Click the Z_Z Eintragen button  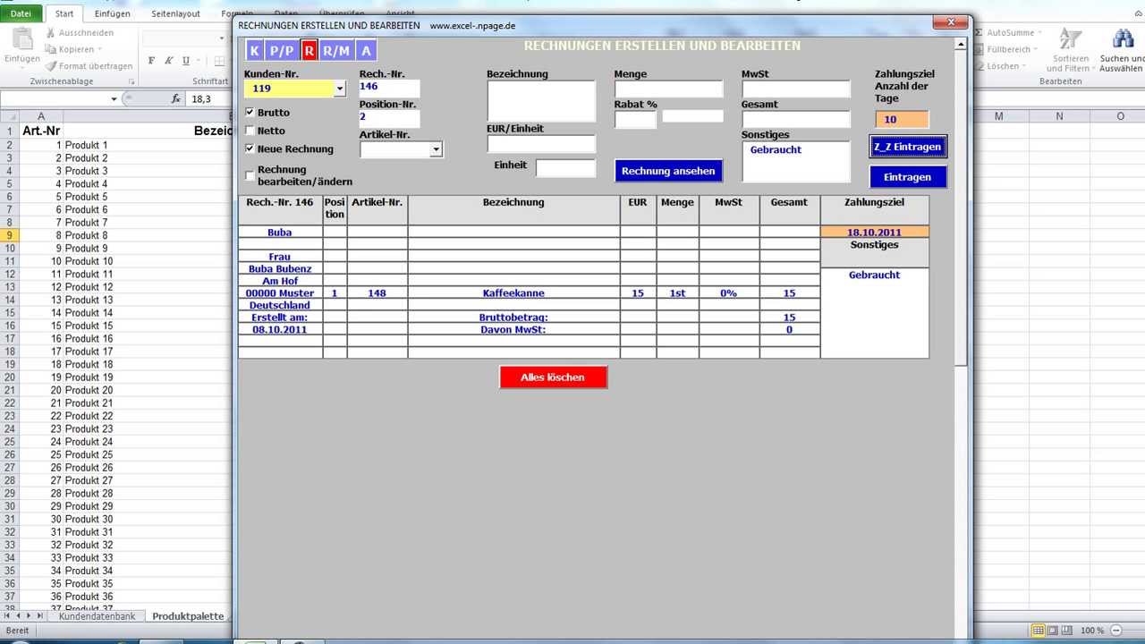coord(907,147)
